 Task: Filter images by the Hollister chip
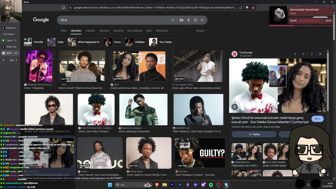click(136, 42)
